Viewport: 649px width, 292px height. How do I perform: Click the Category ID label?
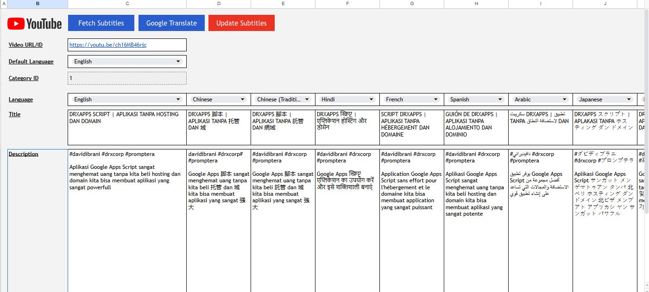click(24, 78)
